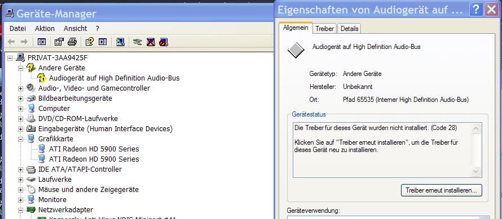Image resolution: width=502 pixels, height=219 pixels.
Task: Click the Geräte-Manager title bar icon
Action: [10, 13]
